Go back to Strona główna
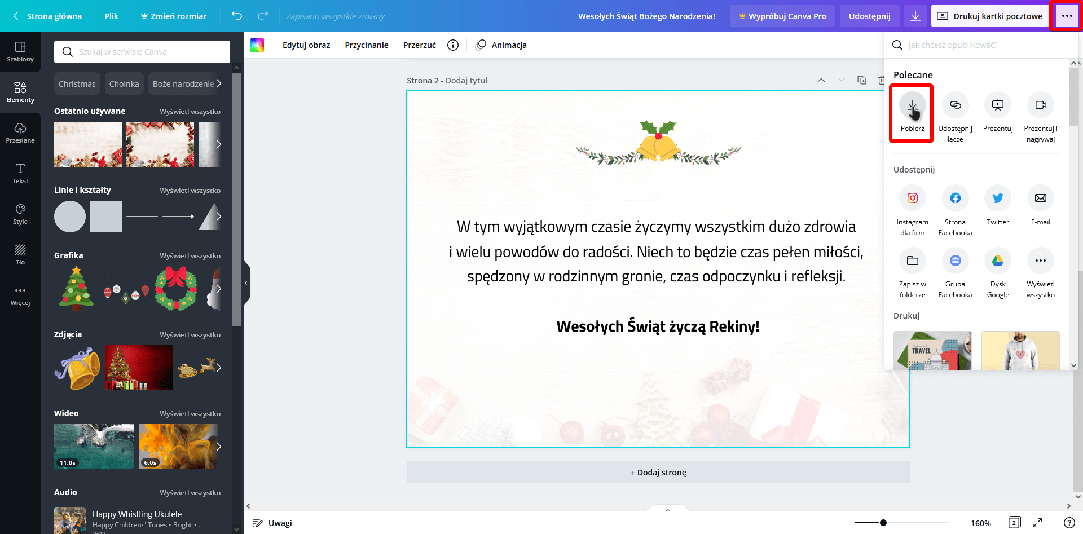 coord(48,16)
